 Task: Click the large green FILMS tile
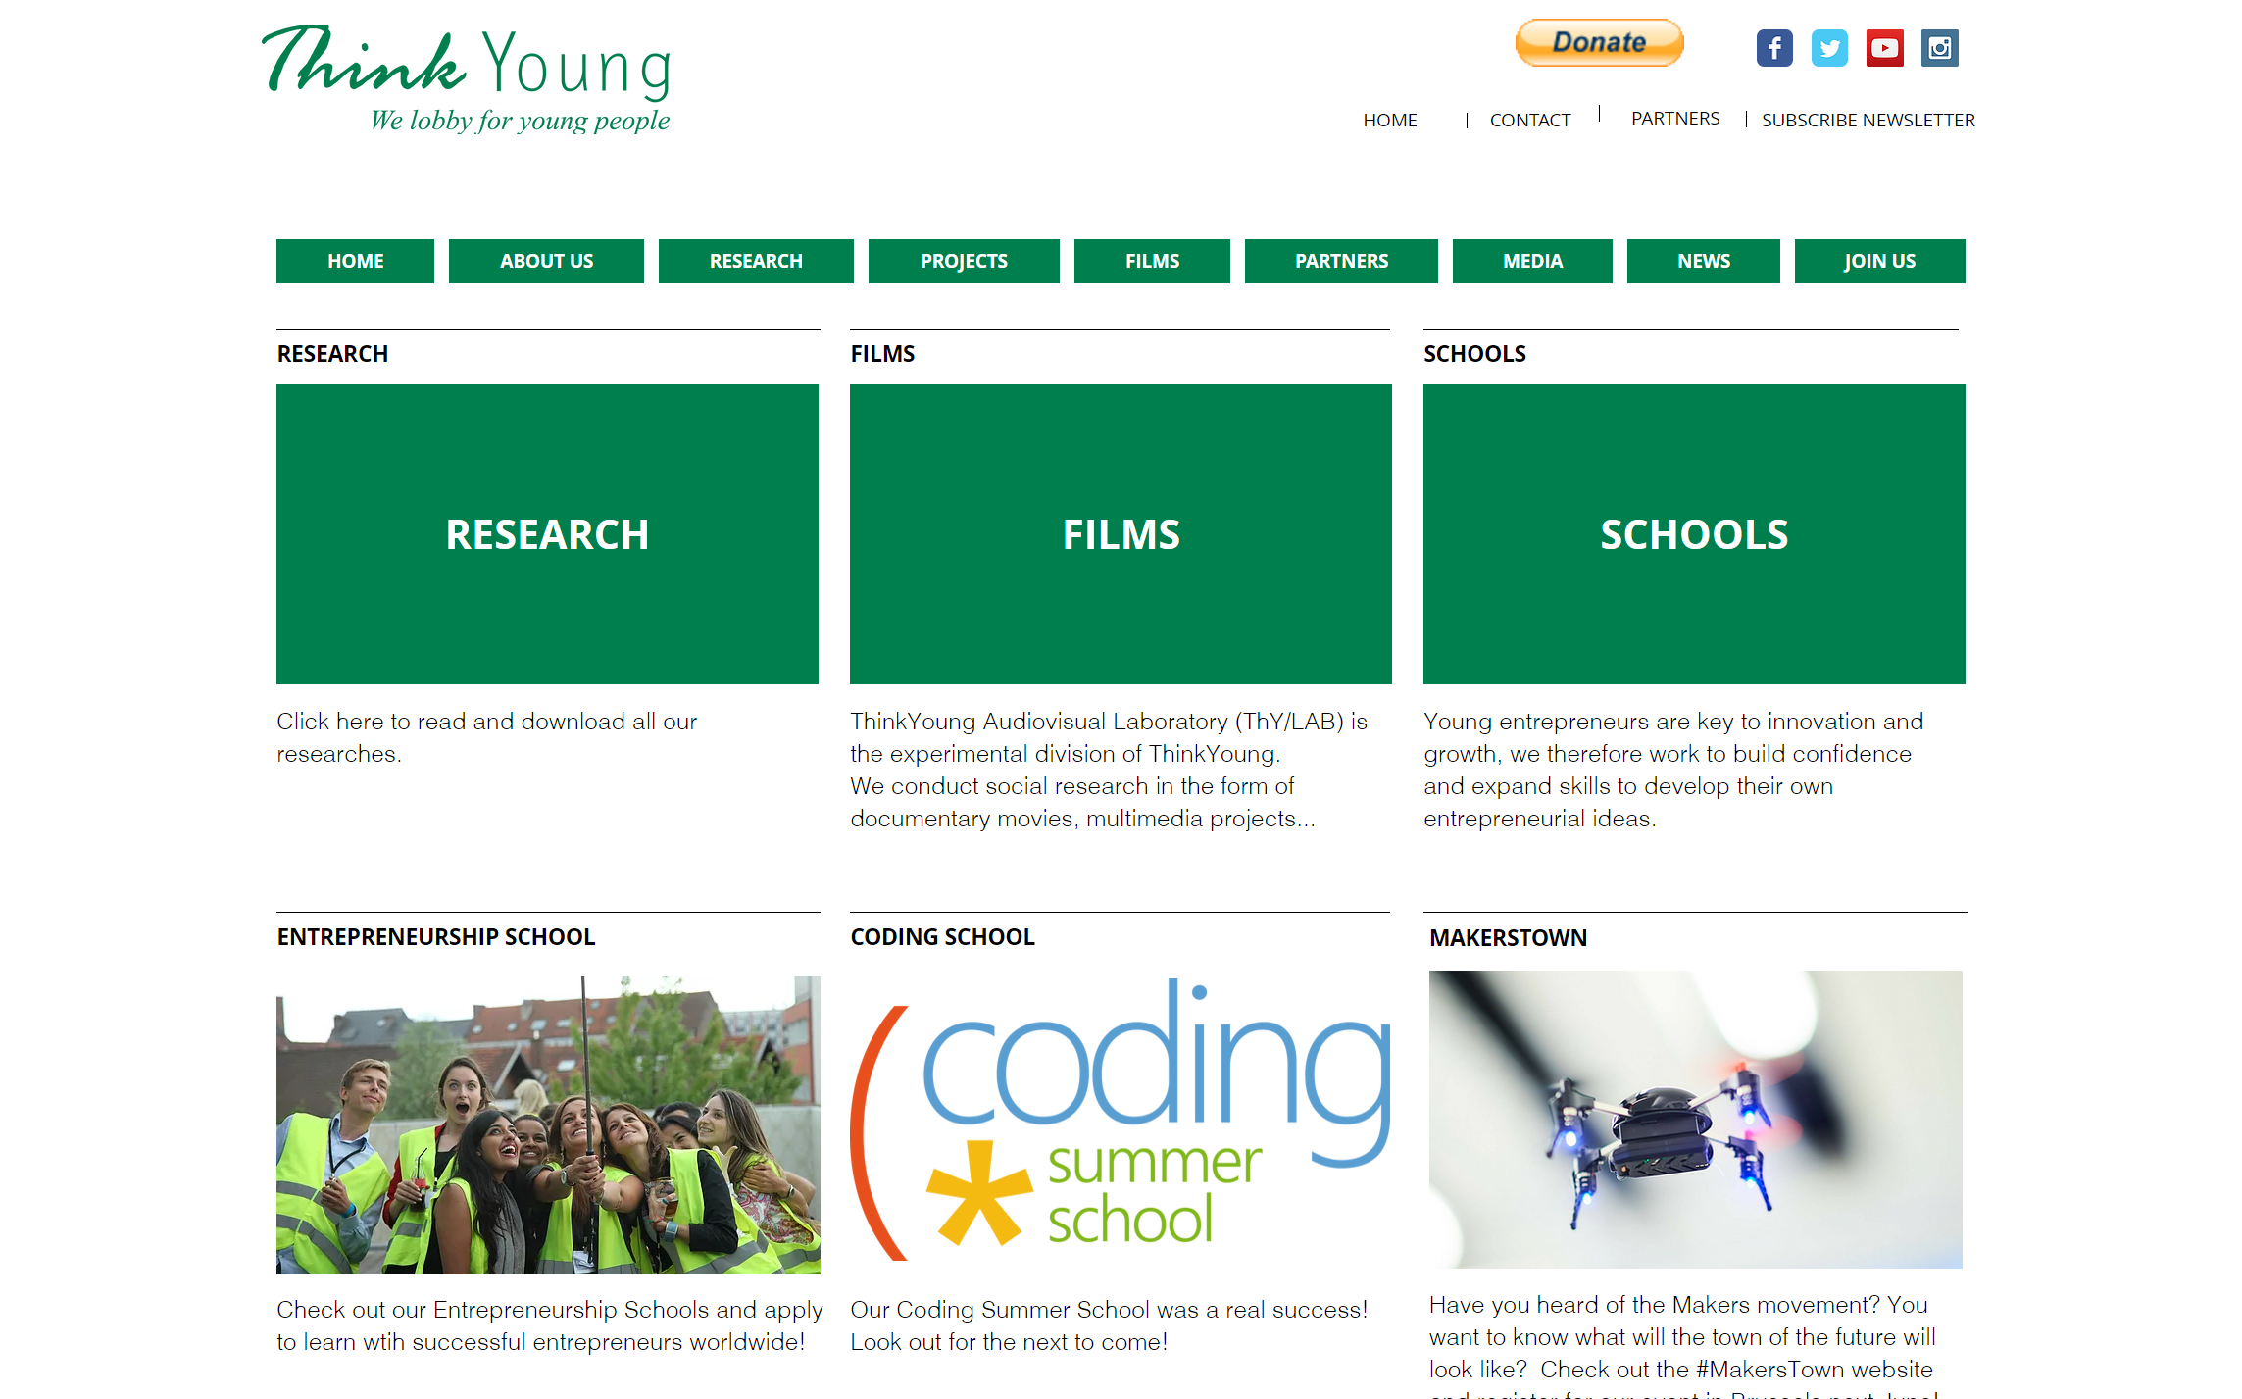coord(1121,534)
